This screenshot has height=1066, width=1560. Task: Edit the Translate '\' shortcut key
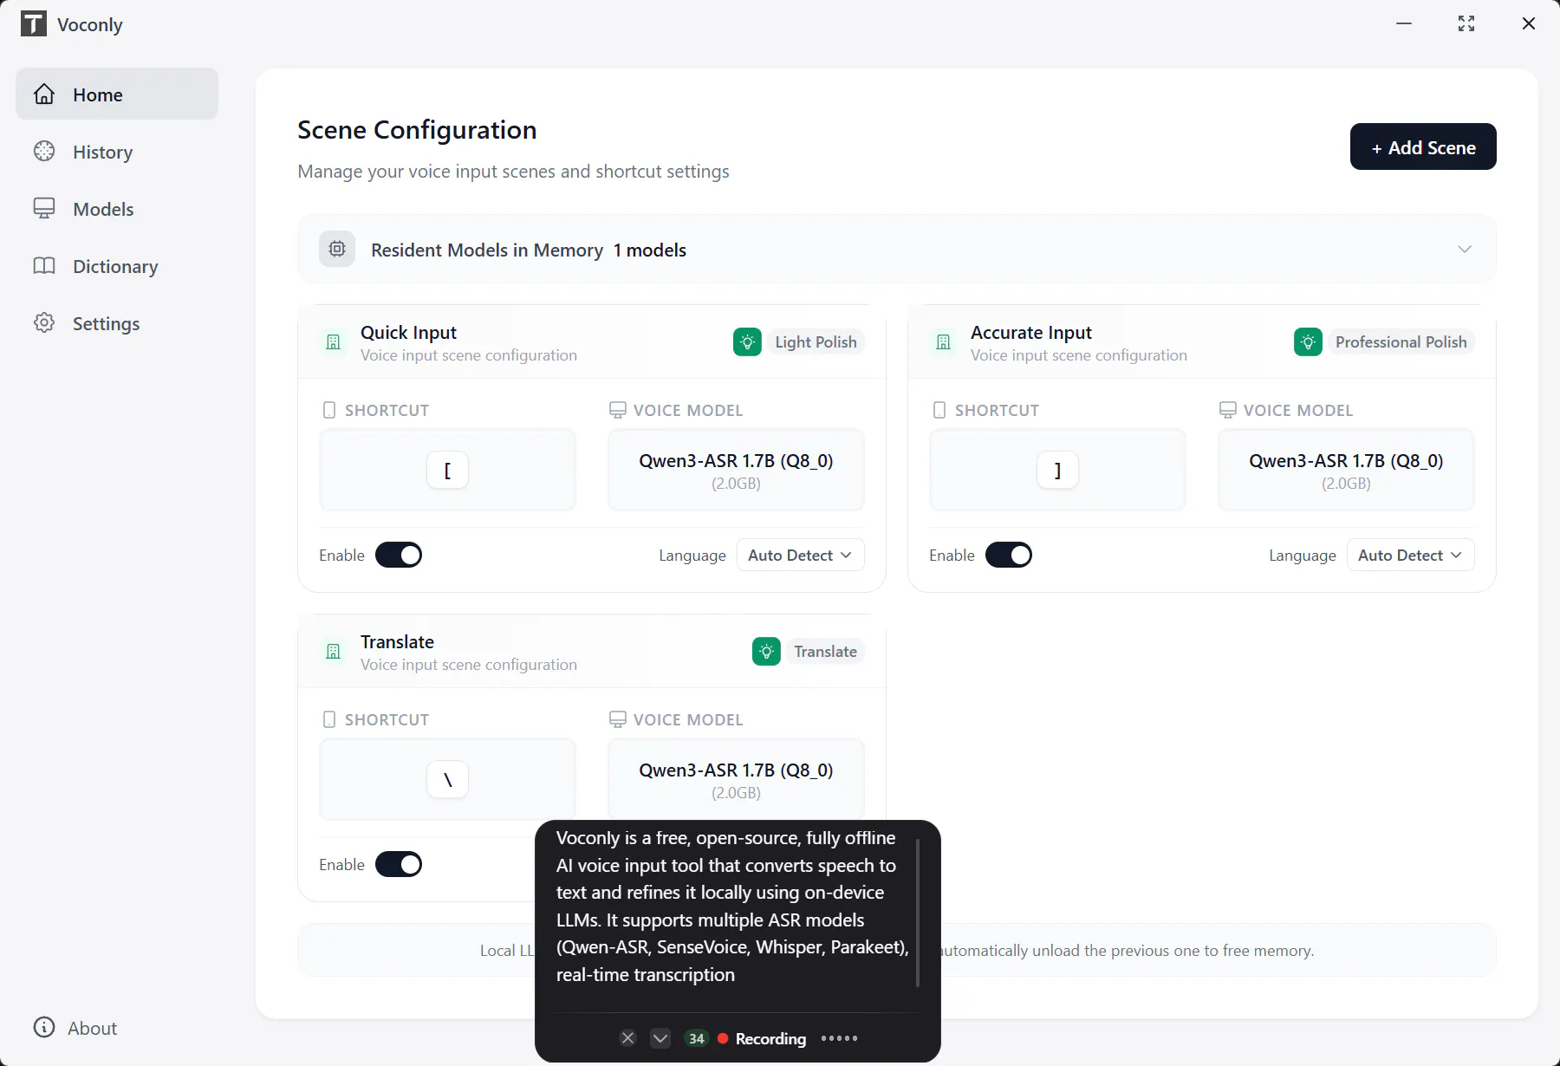pos(448,779)
